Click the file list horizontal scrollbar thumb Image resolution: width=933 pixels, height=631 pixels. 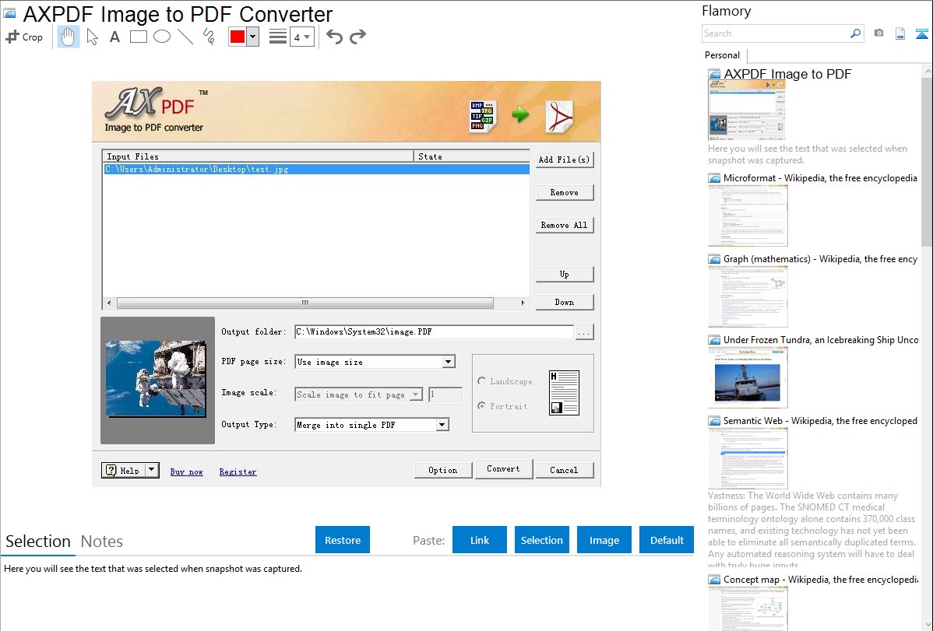point(305,303)
